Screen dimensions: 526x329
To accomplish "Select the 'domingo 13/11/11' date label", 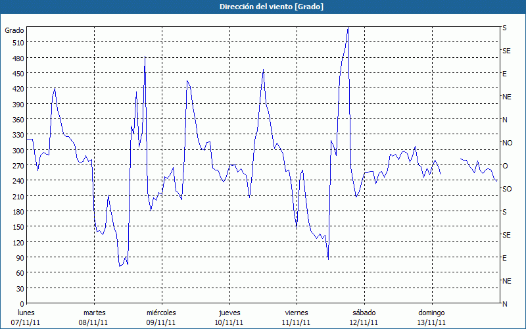I will 431,317.
